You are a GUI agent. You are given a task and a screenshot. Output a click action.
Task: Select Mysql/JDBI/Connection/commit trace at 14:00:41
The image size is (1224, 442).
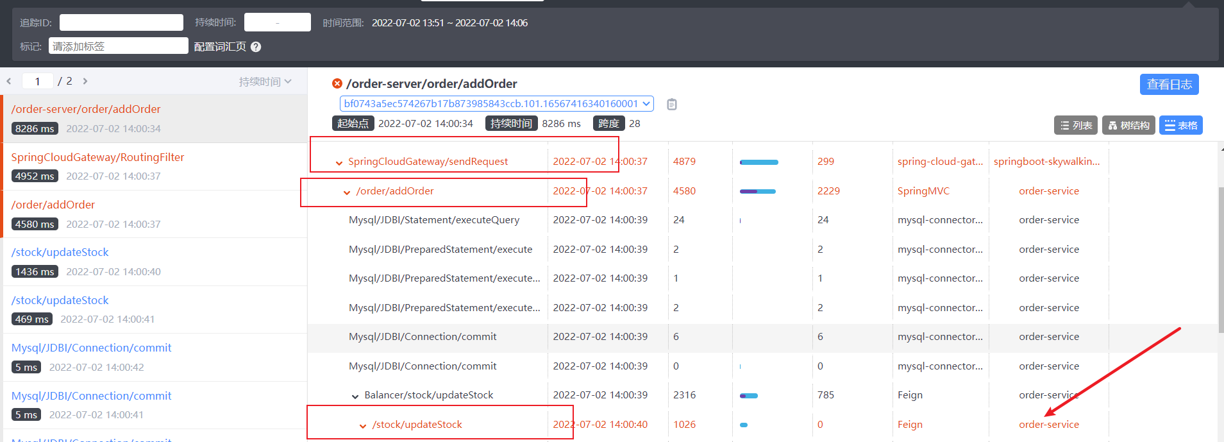[x=155, y=405]
